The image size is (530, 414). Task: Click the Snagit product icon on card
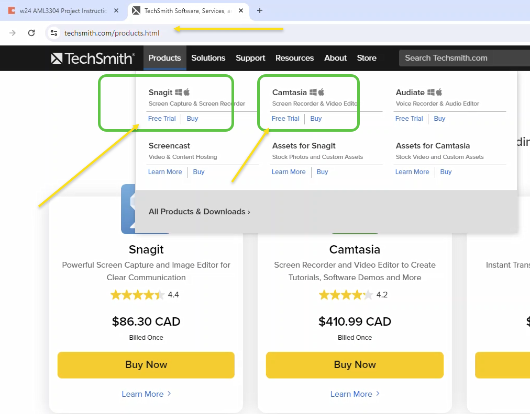128,209
